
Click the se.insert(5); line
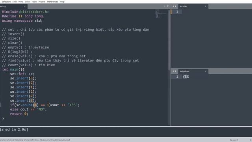point(23,78)
